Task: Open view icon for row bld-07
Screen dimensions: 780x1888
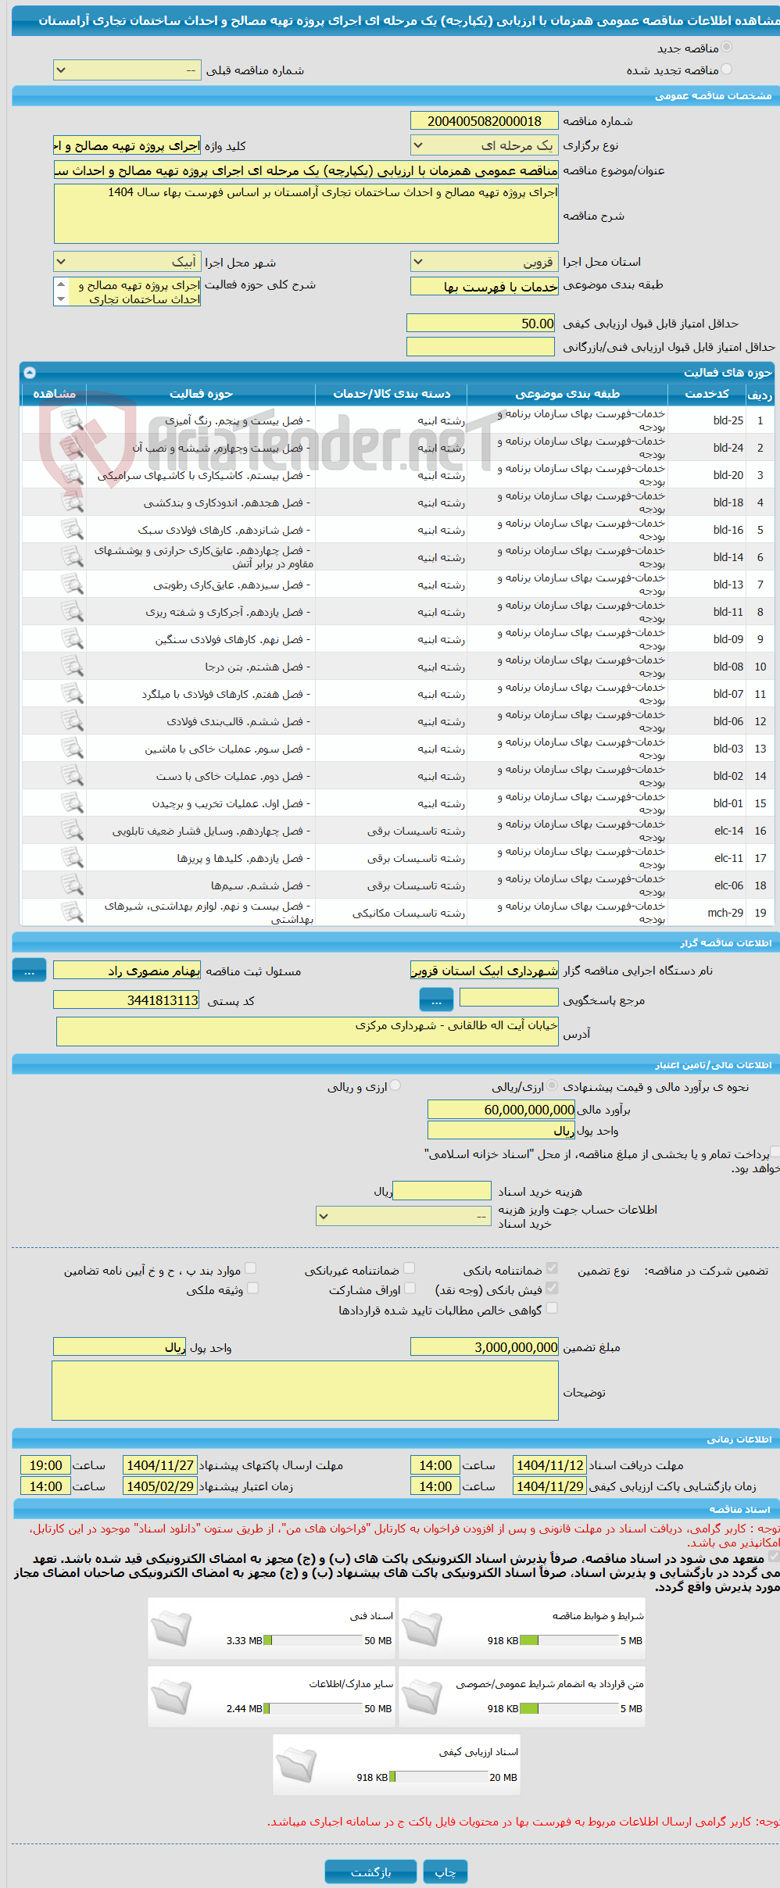Action: click(72, 694)
